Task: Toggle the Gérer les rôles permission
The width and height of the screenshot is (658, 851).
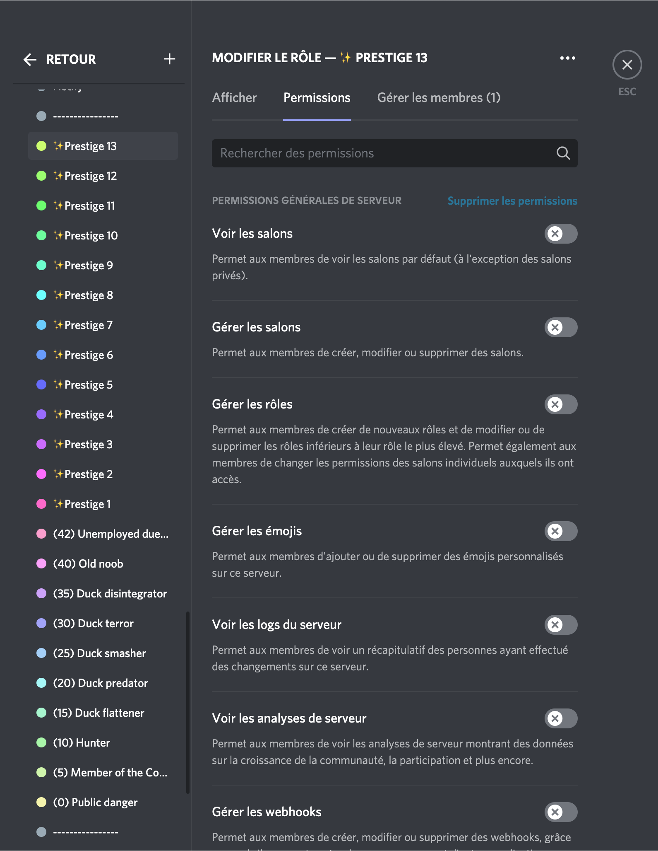Action: (561, 404)
